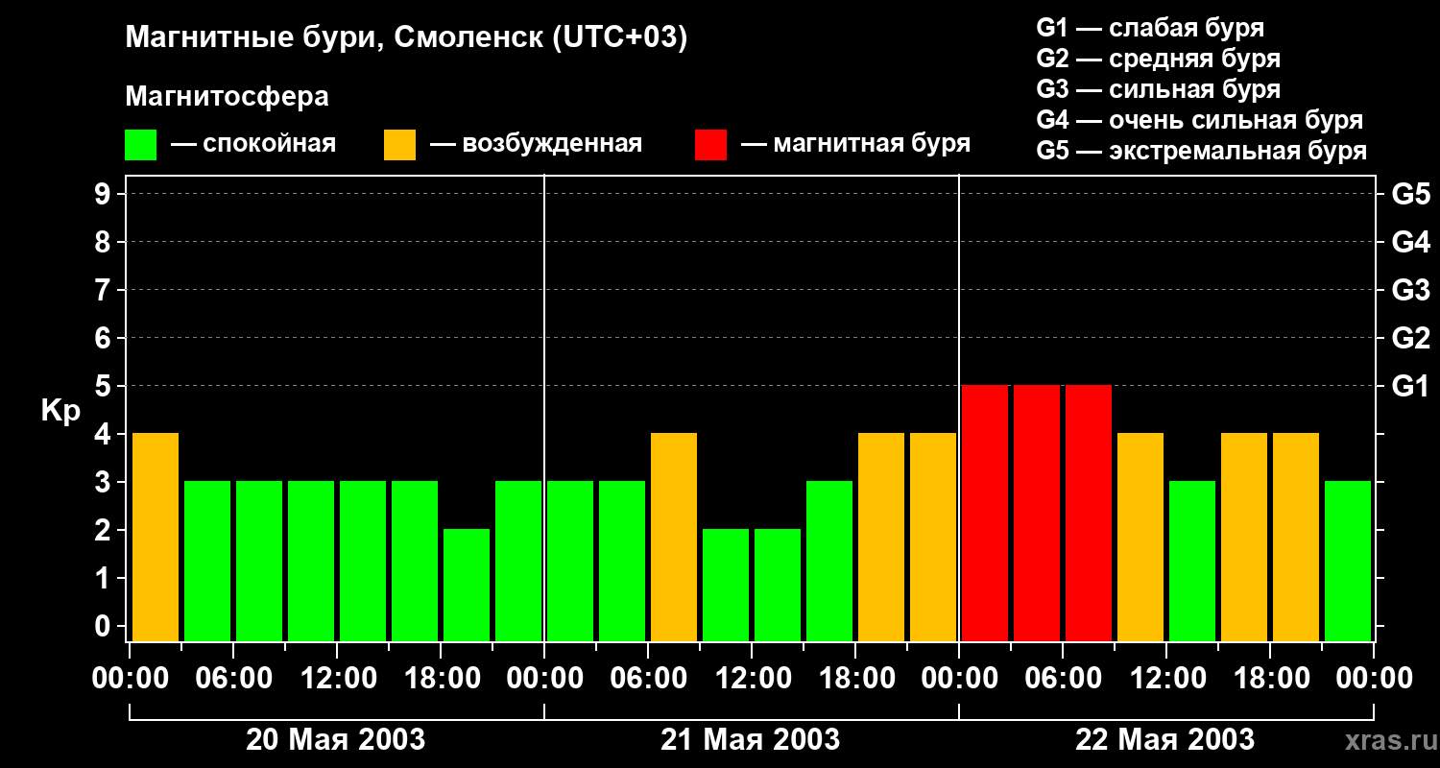Viewport: 1440px width, 768px height.
Task: Click the orange bar at 06:00 on 21 Мая
Action: point(674,537)
